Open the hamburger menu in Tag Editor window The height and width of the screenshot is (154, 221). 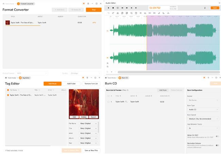[87, 78]
